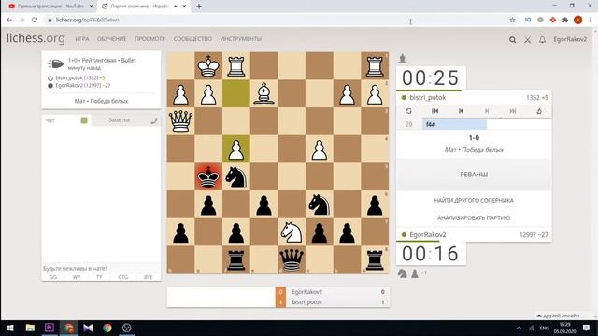This screenshot has width=598, height=336.
Task: Go back in browser history
Action: (x=9, y=20)
